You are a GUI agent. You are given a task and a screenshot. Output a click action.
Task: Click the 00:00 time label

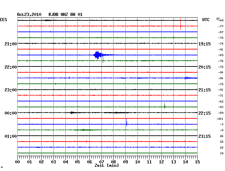click(x=11, y=113)
